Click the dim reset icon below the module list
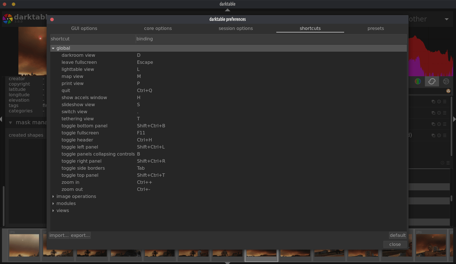The image size is (456, 264). tap(442, 163)
